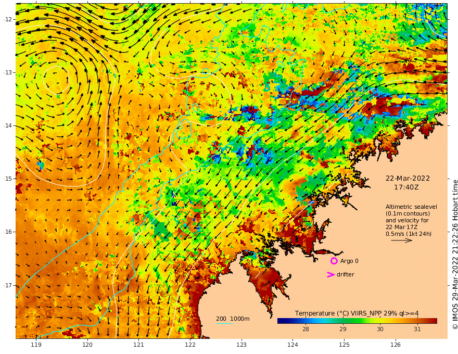Click the 0.5m/s velocity scale arrow
Image resolution: width=458 pixels, height=354 pixels.
402,241
